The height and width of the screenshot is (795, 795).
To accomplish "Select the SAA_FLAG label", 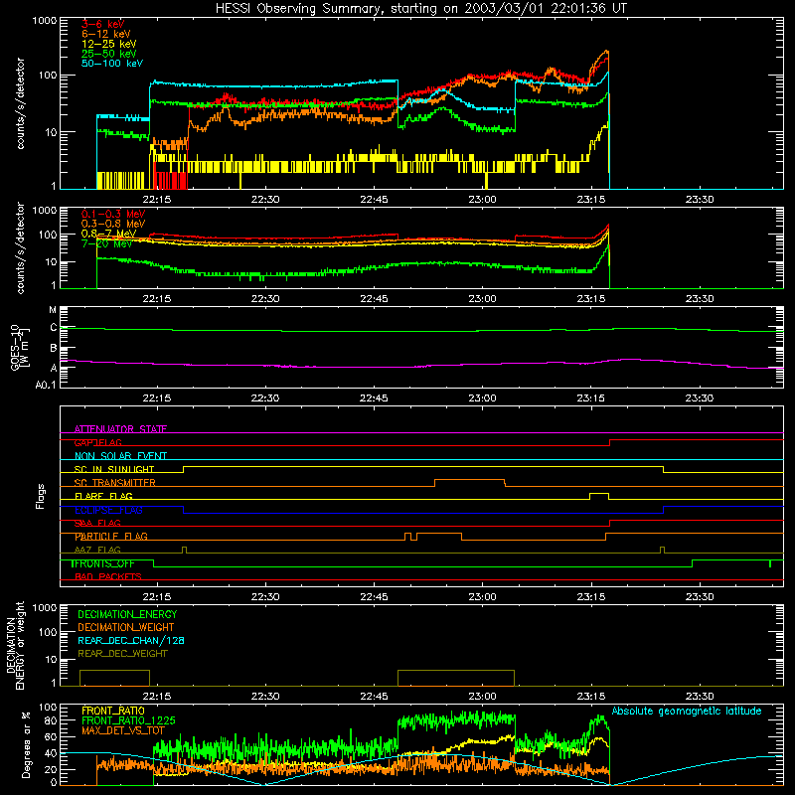I will click(x=97, y=524).
